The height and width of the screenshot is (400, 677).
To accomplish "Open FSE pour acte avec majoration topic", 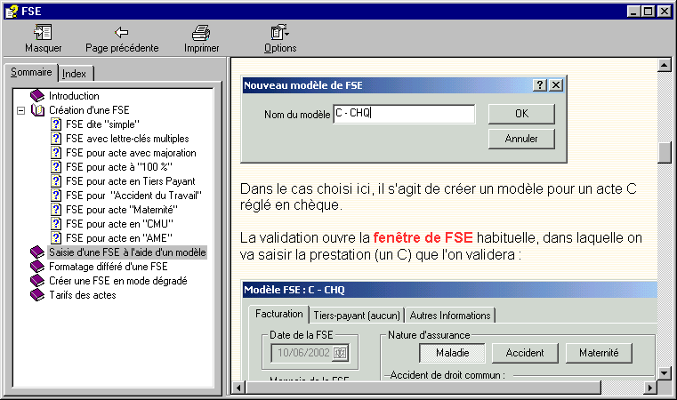I will pyautogui.click(x=131, y=153).
